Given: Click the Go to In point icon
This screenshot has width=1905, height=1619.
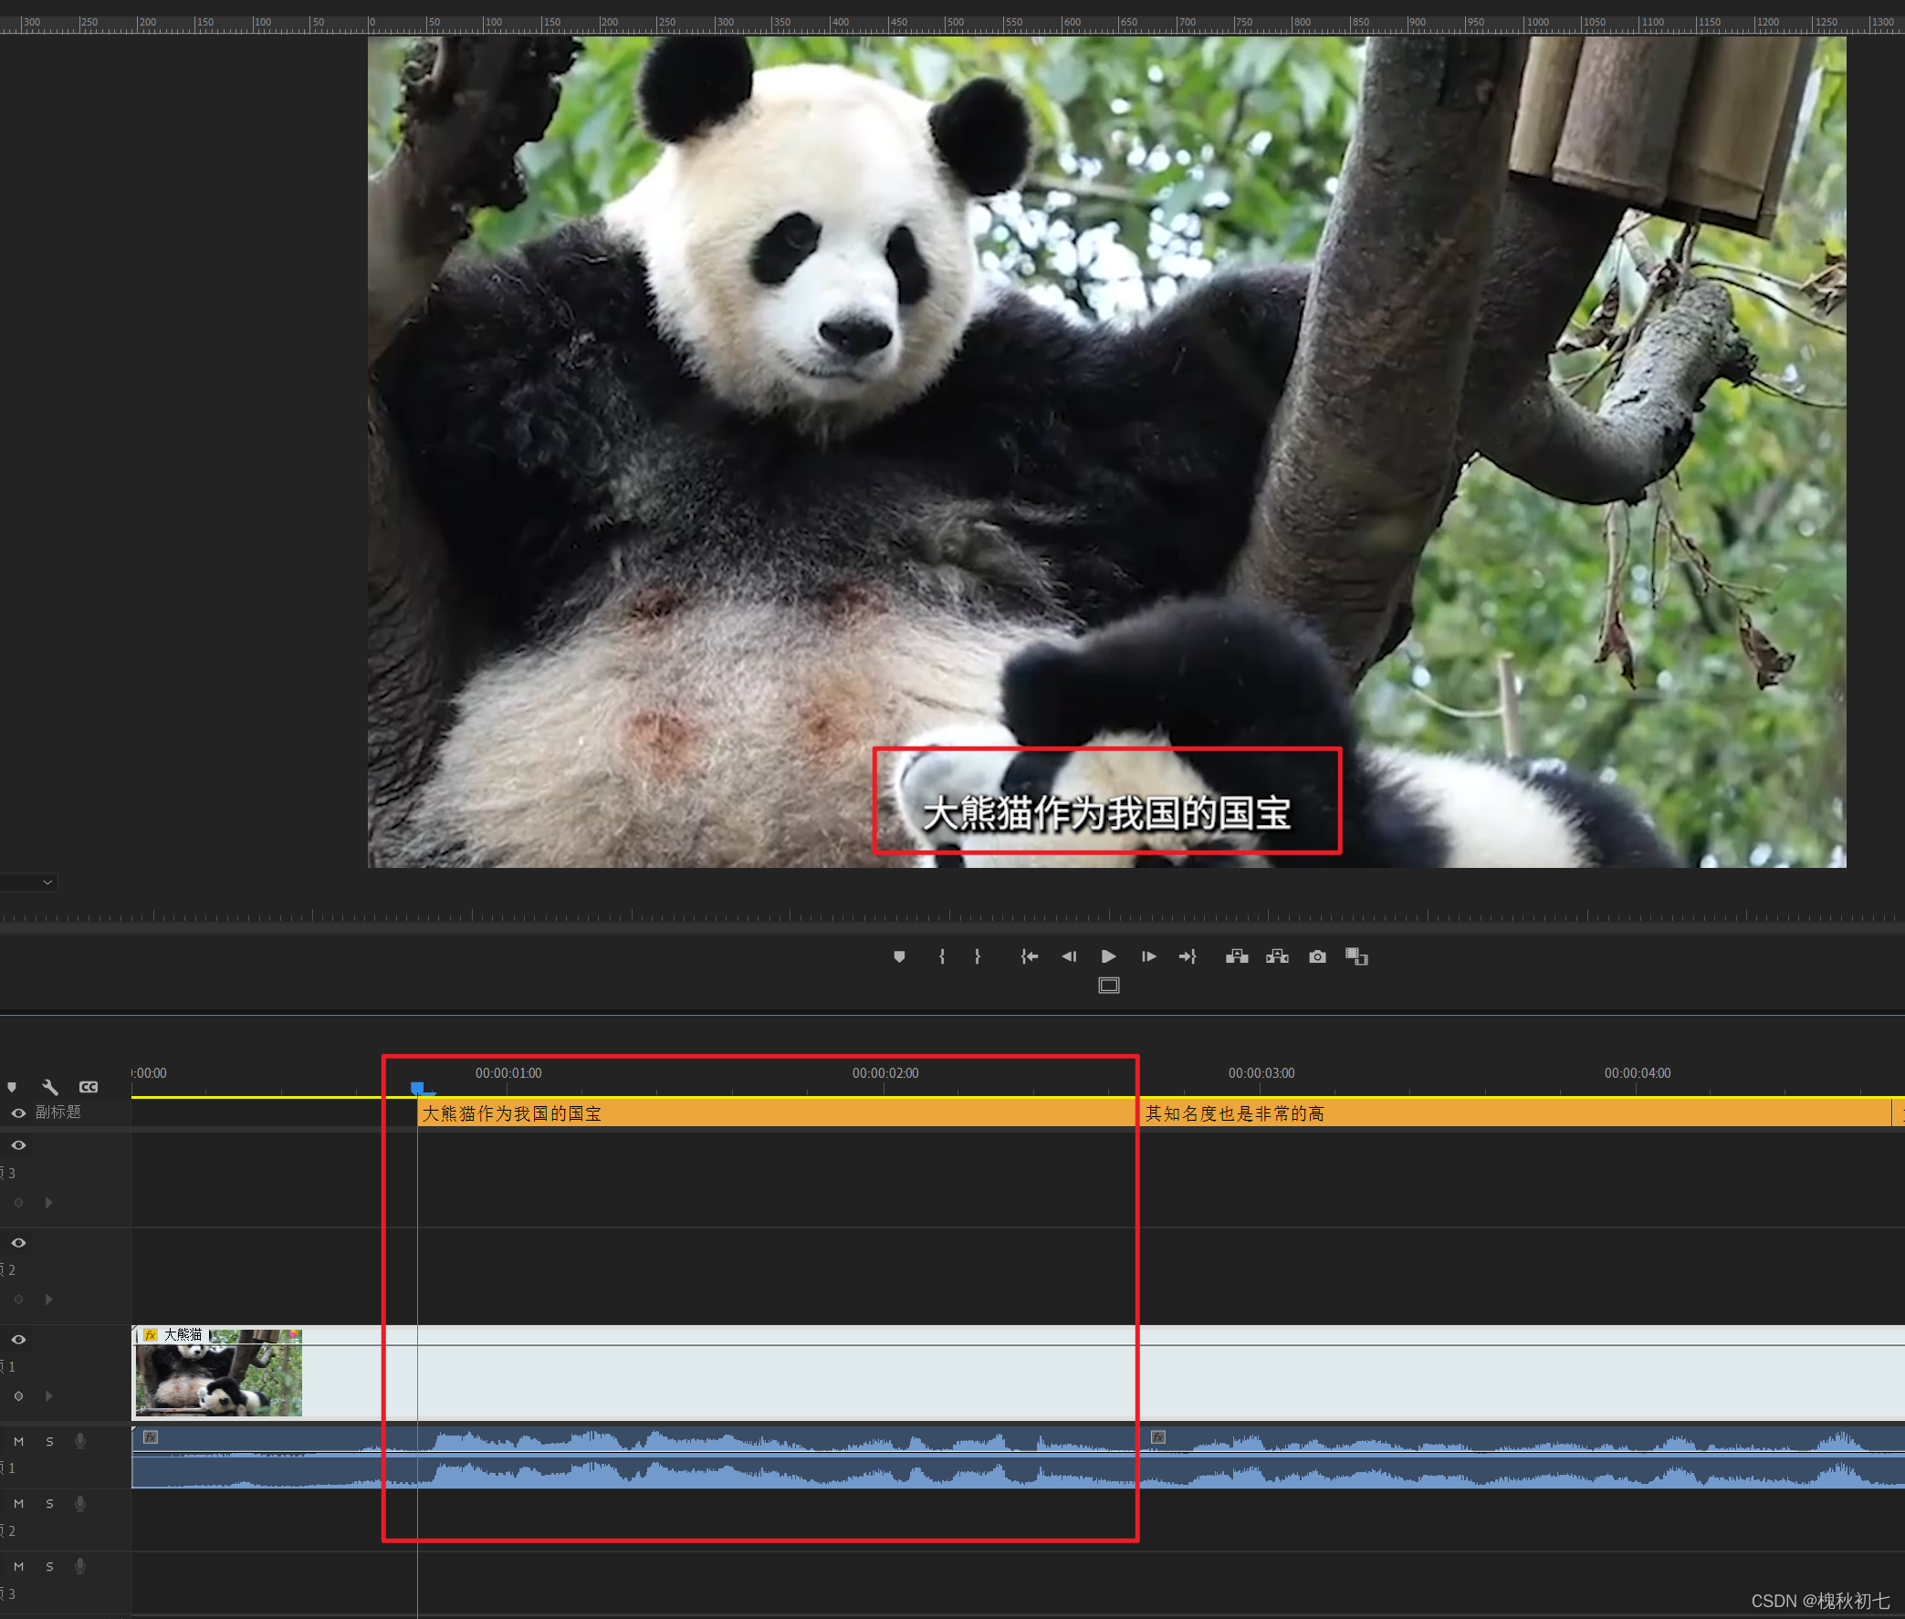Looking at the screenshot, I should coord(1029,956).
